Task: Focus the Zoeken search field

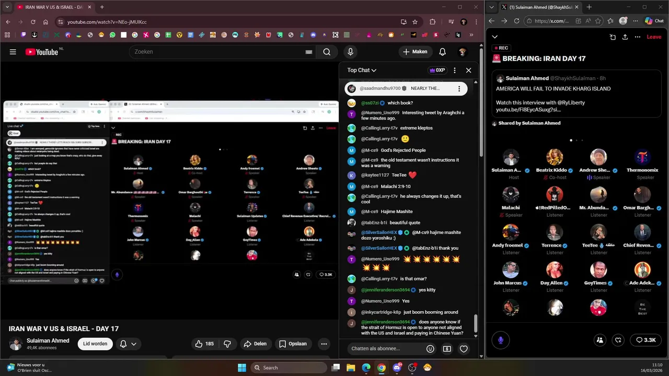Action: (x=217, y=52)
